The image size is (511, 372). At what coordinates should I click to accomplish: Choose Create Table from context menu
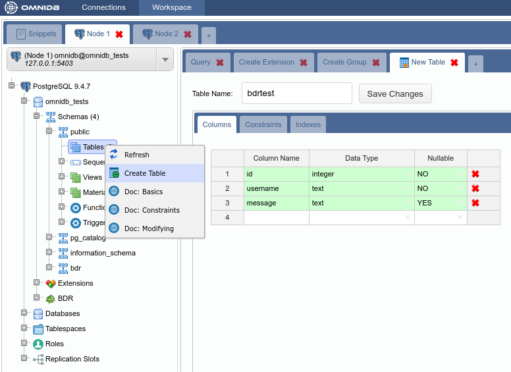[145, 173]
